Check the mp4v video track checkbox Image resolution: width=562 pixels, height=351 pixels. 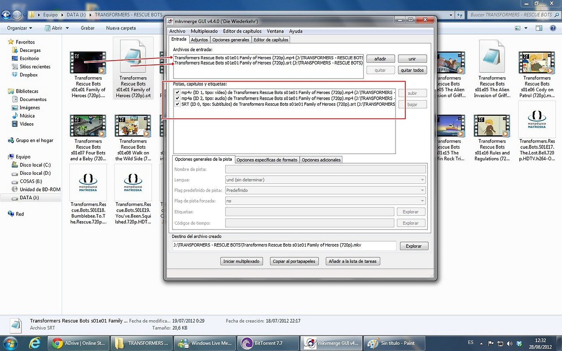[177, 93]
